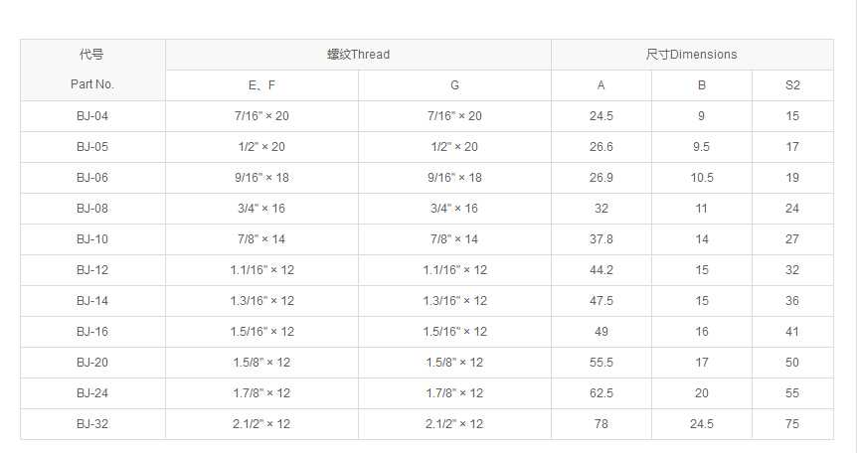Select the A value 37.8 in BJ-10 row
The image size is (857, 453).
click(x=601, y=239)
